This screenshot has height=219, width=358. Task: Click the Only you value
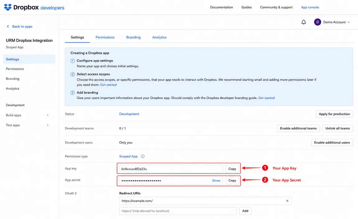coord(125,142)
